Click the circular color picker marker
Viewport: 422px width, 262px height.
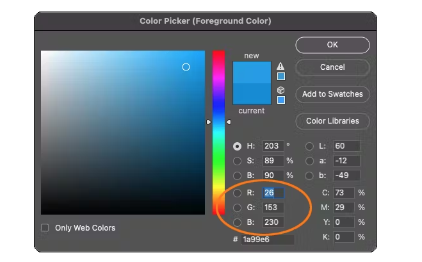(186, 67)
